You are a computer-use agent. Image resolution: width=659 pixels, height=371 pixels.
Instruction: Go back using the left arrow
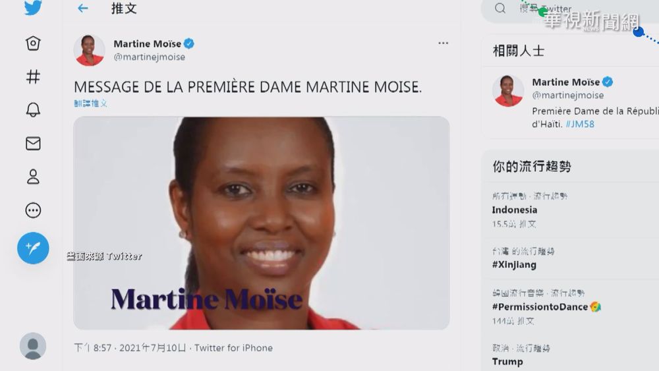click(x=83, y=8)
